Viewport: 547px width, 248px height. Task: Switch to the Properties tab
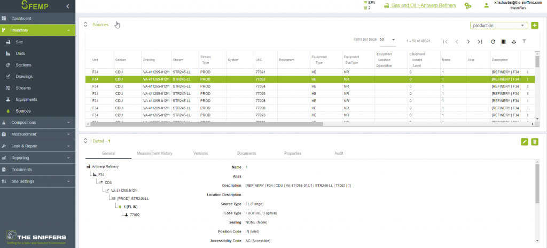click(x=293, y=153)
